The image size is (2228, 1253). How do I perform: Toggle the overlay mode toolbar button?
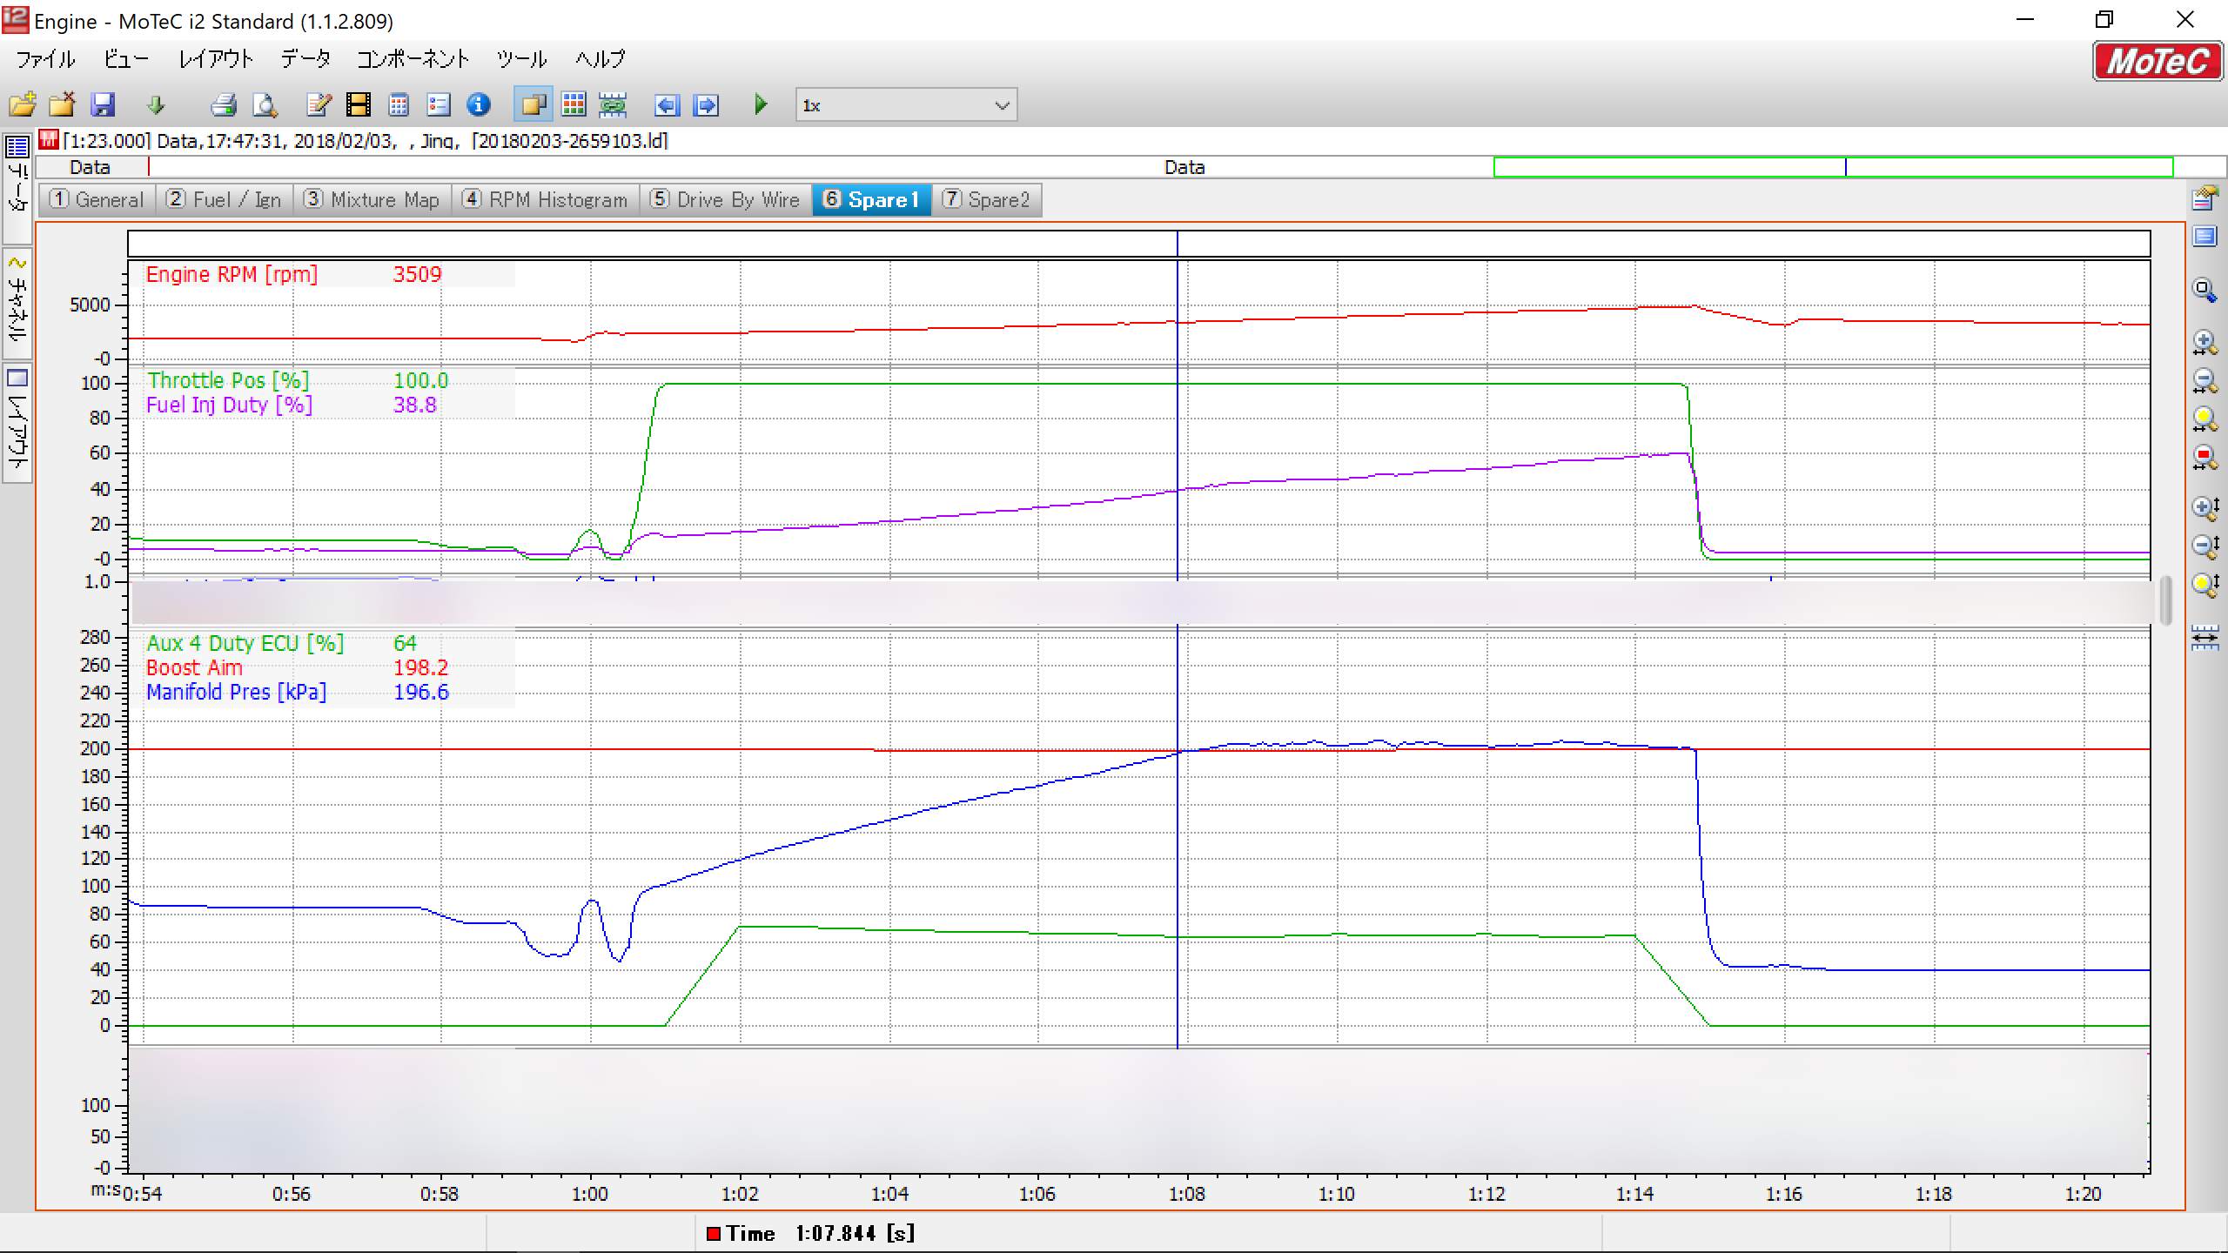pos(533,105)
